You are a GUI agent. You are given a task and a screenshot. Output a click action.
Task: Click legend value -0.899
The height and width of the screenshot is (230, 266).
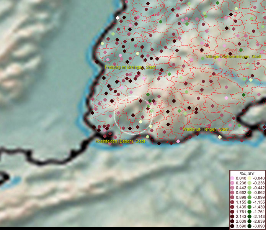(259, 197)
